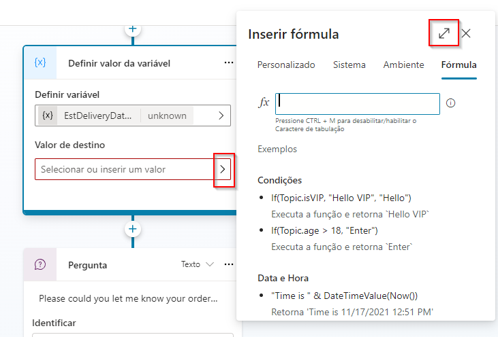Click the fx formula icon
This screenshot has width=498, height=337.
(264, 103)
